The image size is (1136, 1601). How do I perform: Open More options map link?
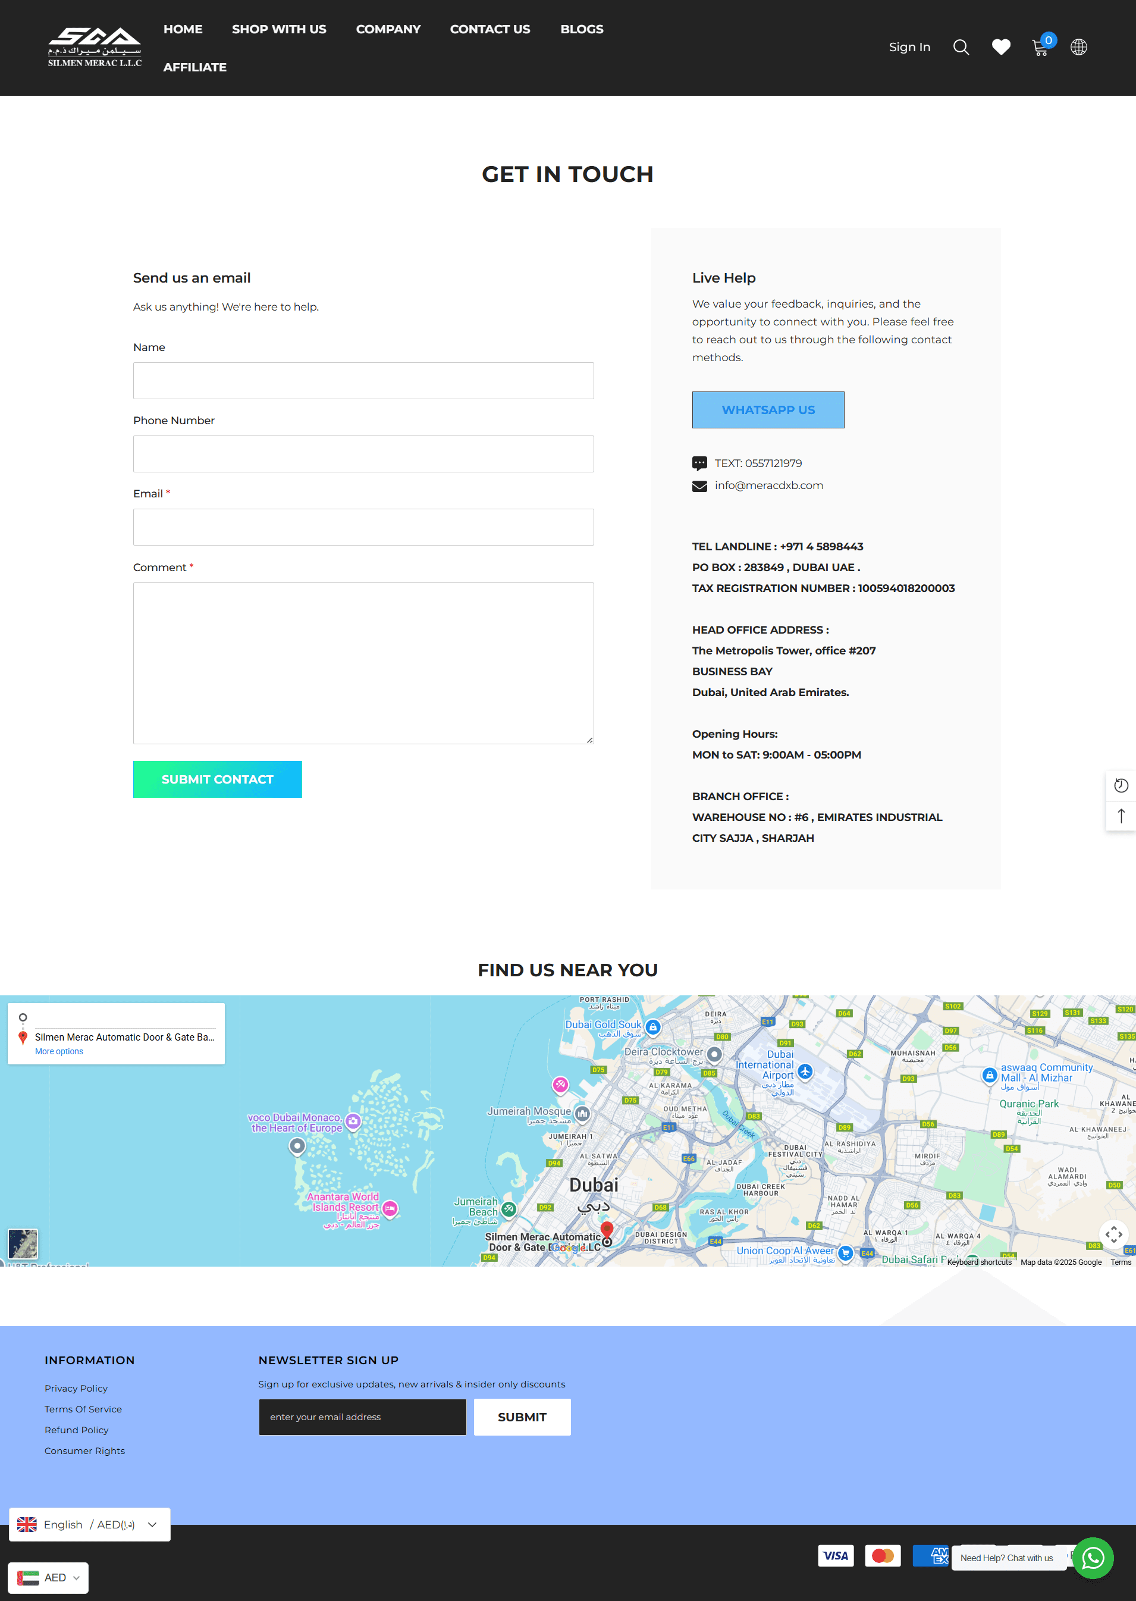click(59, 1051)
